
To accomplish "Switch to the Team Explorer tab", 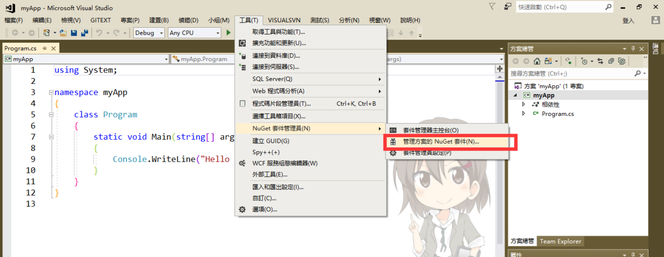I will (560, 242).
